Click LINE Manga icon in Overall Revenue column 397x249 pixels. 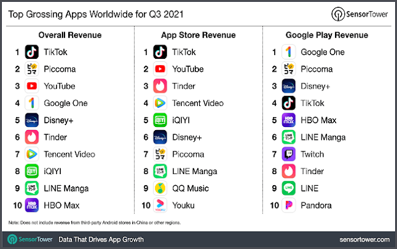pyautogui.click(x=32, y=188)
